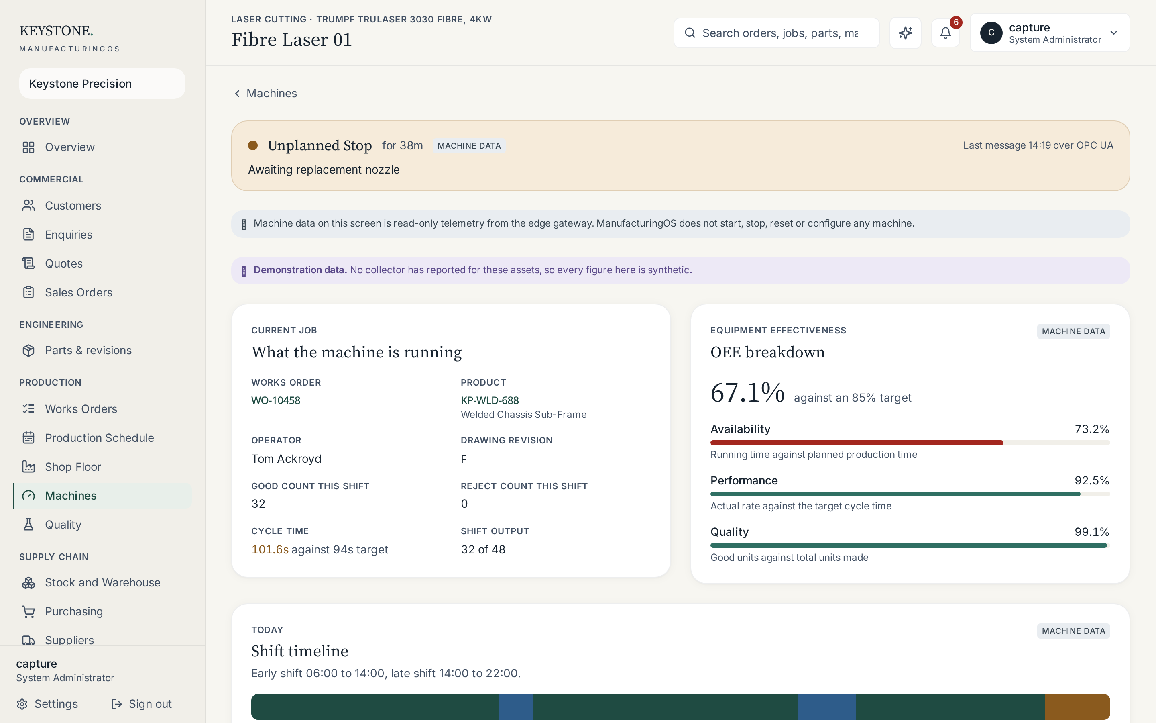The image size is (1156, 723).
Task: Click the Quality flask icon
Action: click(x=28, y=525)
